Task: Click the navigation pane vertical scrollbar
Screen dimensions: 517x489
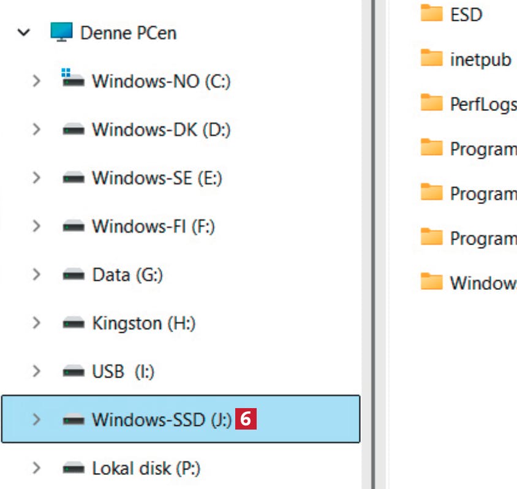Action: (x=368, y=245)
